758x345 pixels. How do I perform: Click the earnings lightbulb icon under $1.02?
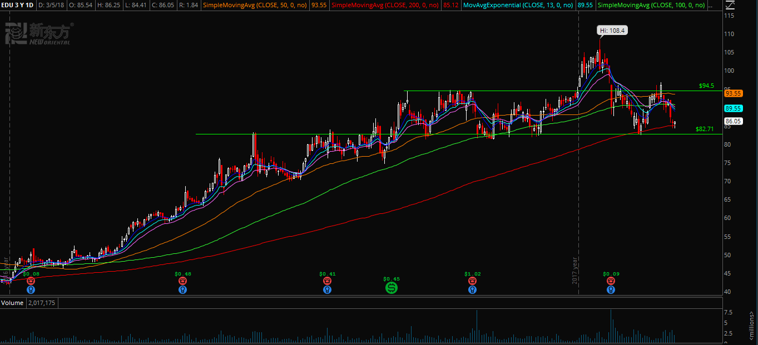472,289
